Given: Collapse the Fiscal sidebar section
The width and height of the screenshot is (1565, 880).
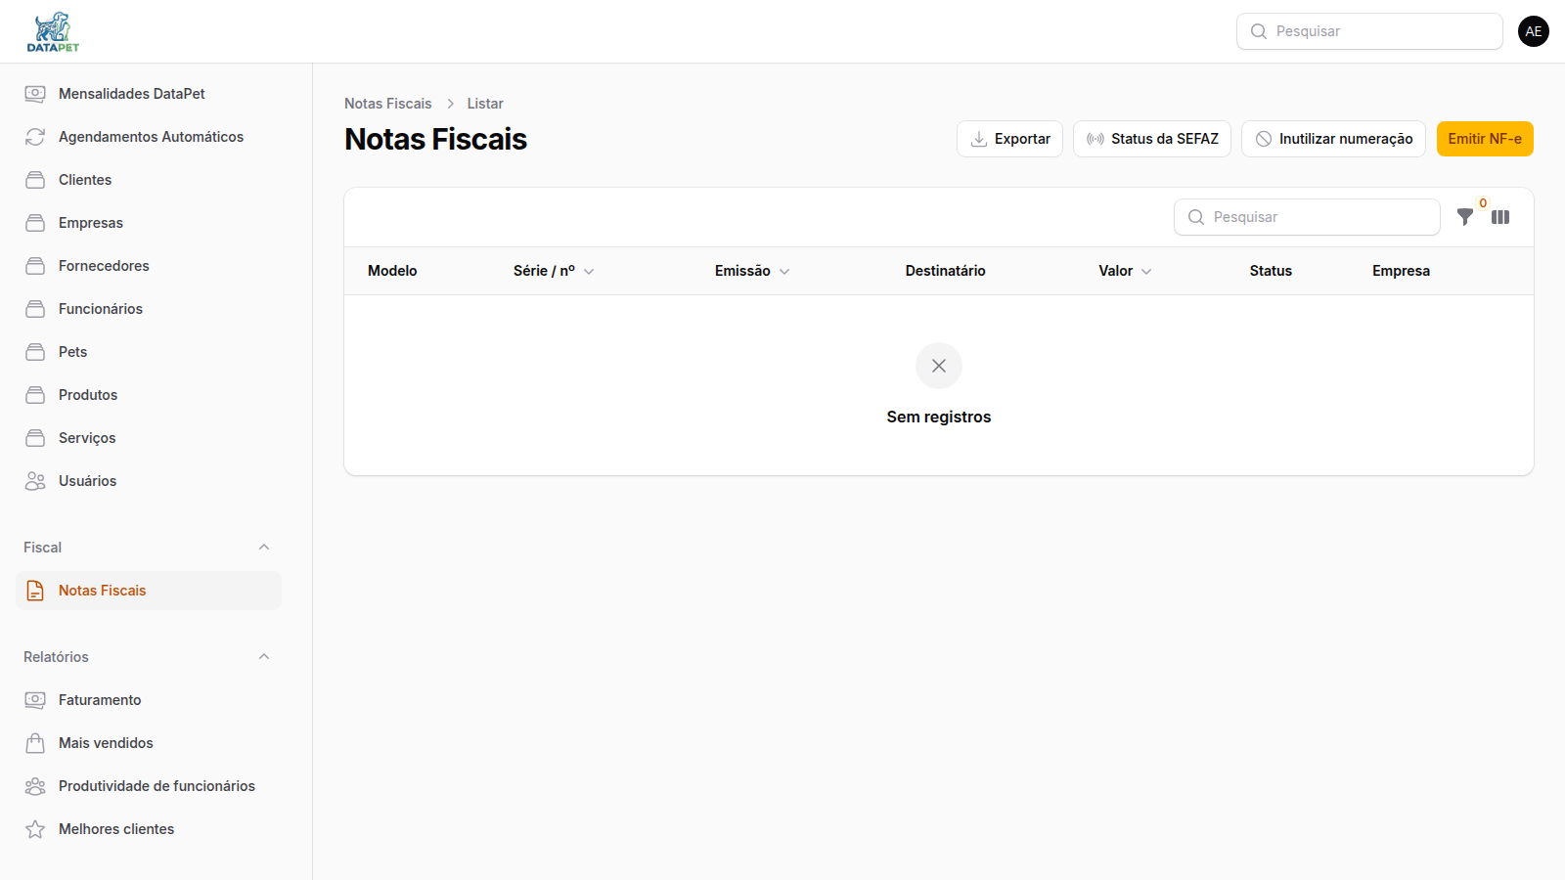Looking at the screenshot, I should (x=264, y=548).
